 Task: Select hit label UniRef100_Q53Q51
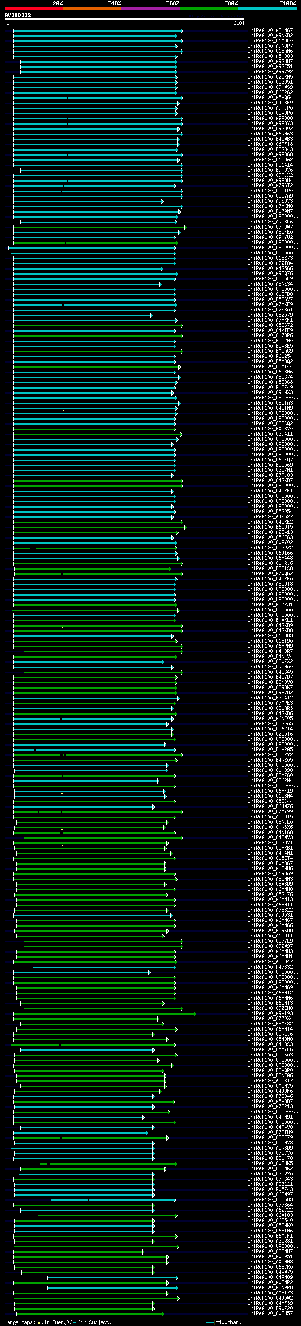pyautogui.click(x=270, y=82)
